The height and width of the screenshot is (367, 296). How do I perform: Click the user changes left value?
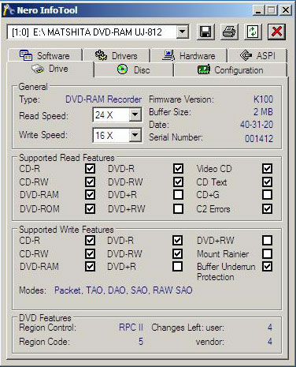[x=270, y=328]
